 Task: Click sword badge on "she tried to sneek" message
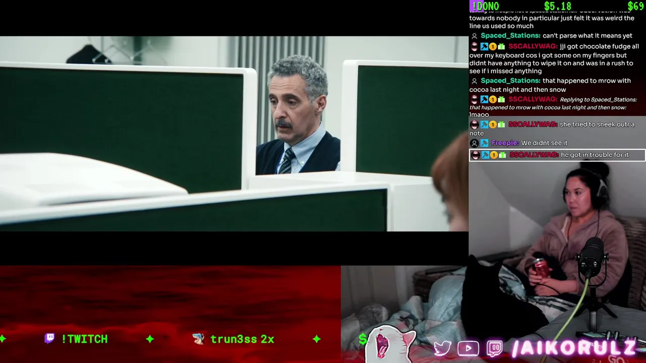pyautogui.click(x=484, y=125)
